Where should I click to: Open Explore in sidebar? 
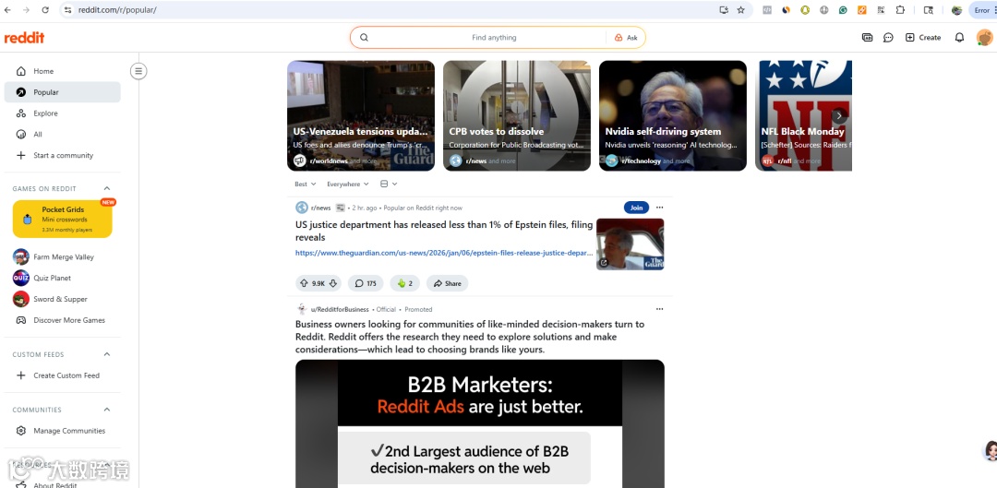(x=63, y=113)
